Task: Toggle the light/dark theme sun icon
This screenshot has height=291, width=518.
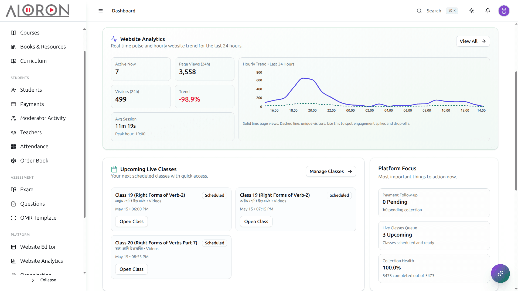Action: 472,11
